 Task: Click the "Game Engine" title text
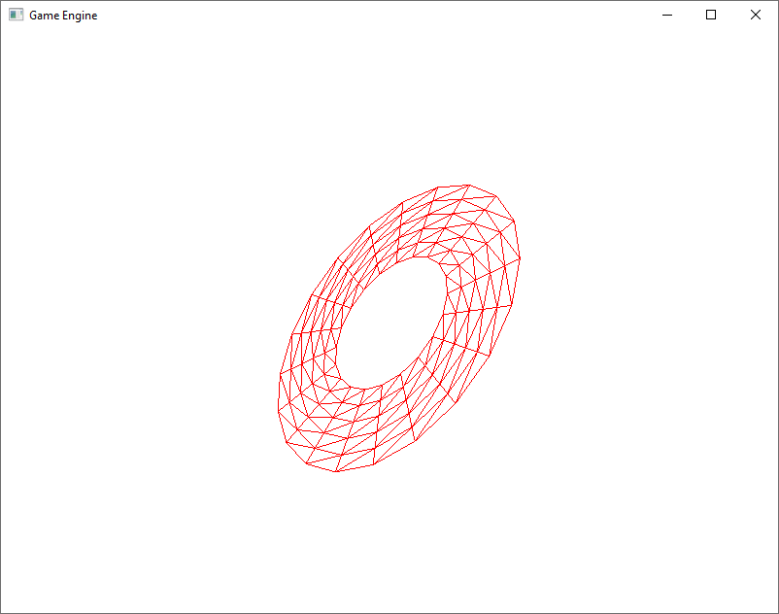[63, 16]
